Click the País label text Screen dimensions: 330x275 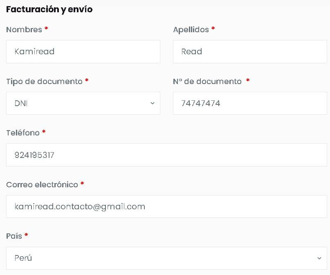(x=14, y=236)
